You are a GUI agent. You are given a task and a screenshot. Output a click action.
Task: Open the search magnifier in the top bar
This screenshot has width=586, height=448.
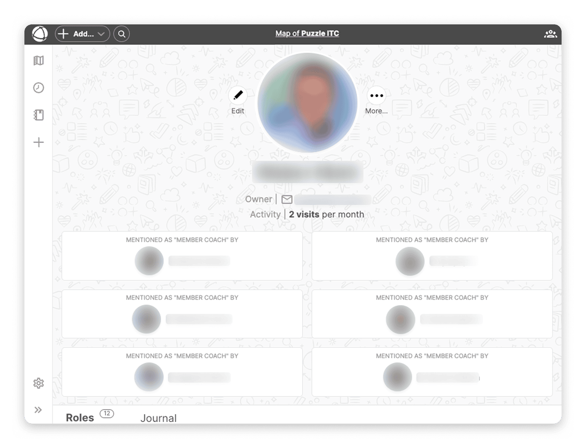tap(121, 34)
